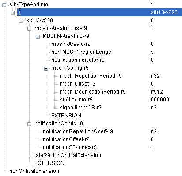Select the signallingMCS-r9 item
This screenshot has width=182, height=176.
(80, 108)
